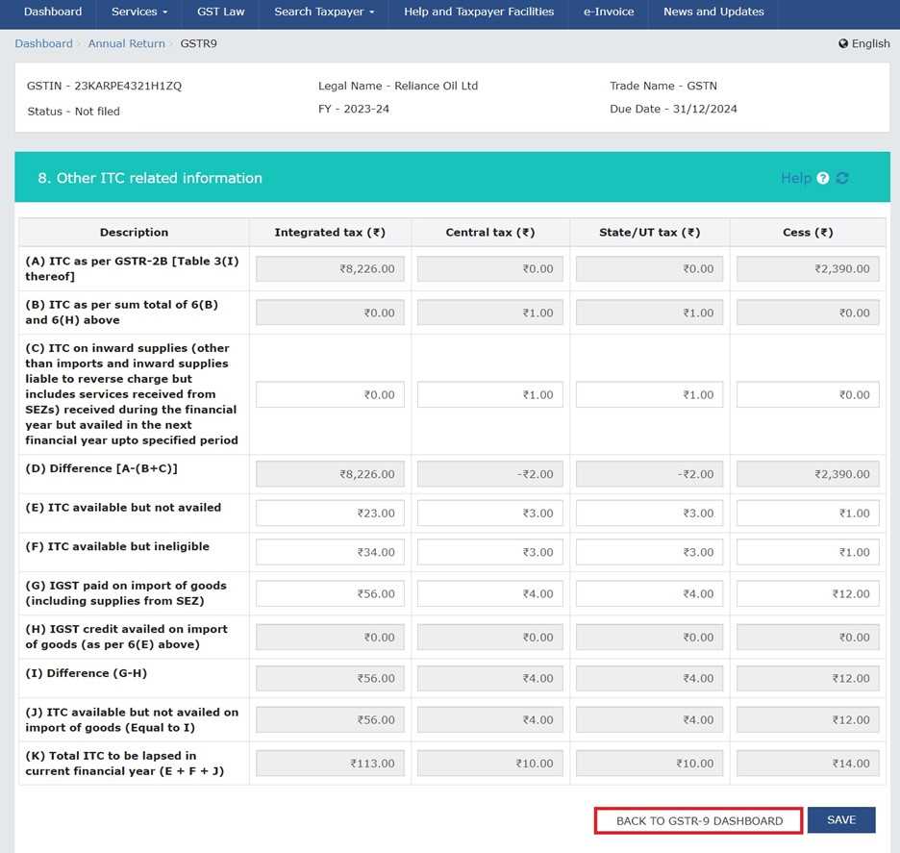The image size is (900, 853).
Task: Click row (K) Integrated tax total ₹113.00
Action: click(330, 764)
